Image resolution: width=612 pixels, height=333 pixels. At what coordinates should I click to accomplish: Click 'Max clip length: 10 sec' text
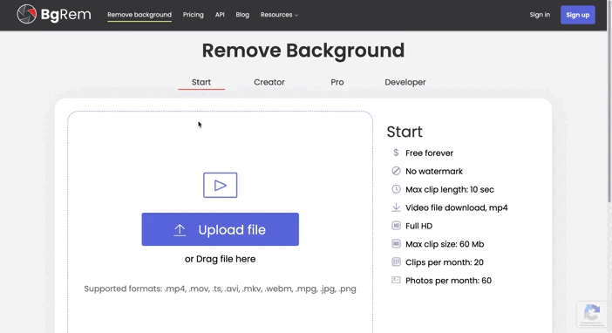450,189
